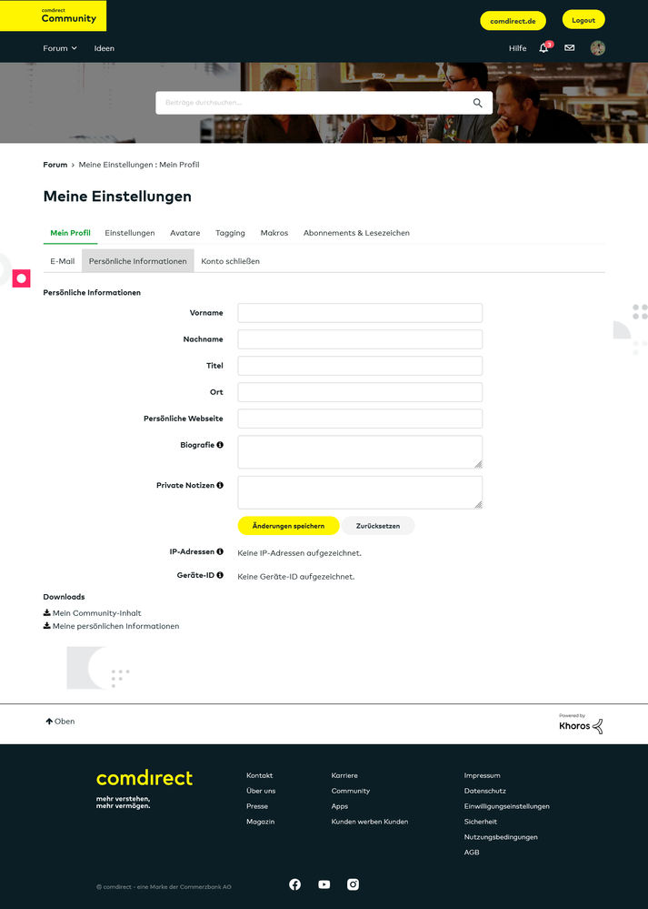This screenshot has height=909, width=648.
Task: Open the private messages envelope icon
Action: tap(570, 48)
